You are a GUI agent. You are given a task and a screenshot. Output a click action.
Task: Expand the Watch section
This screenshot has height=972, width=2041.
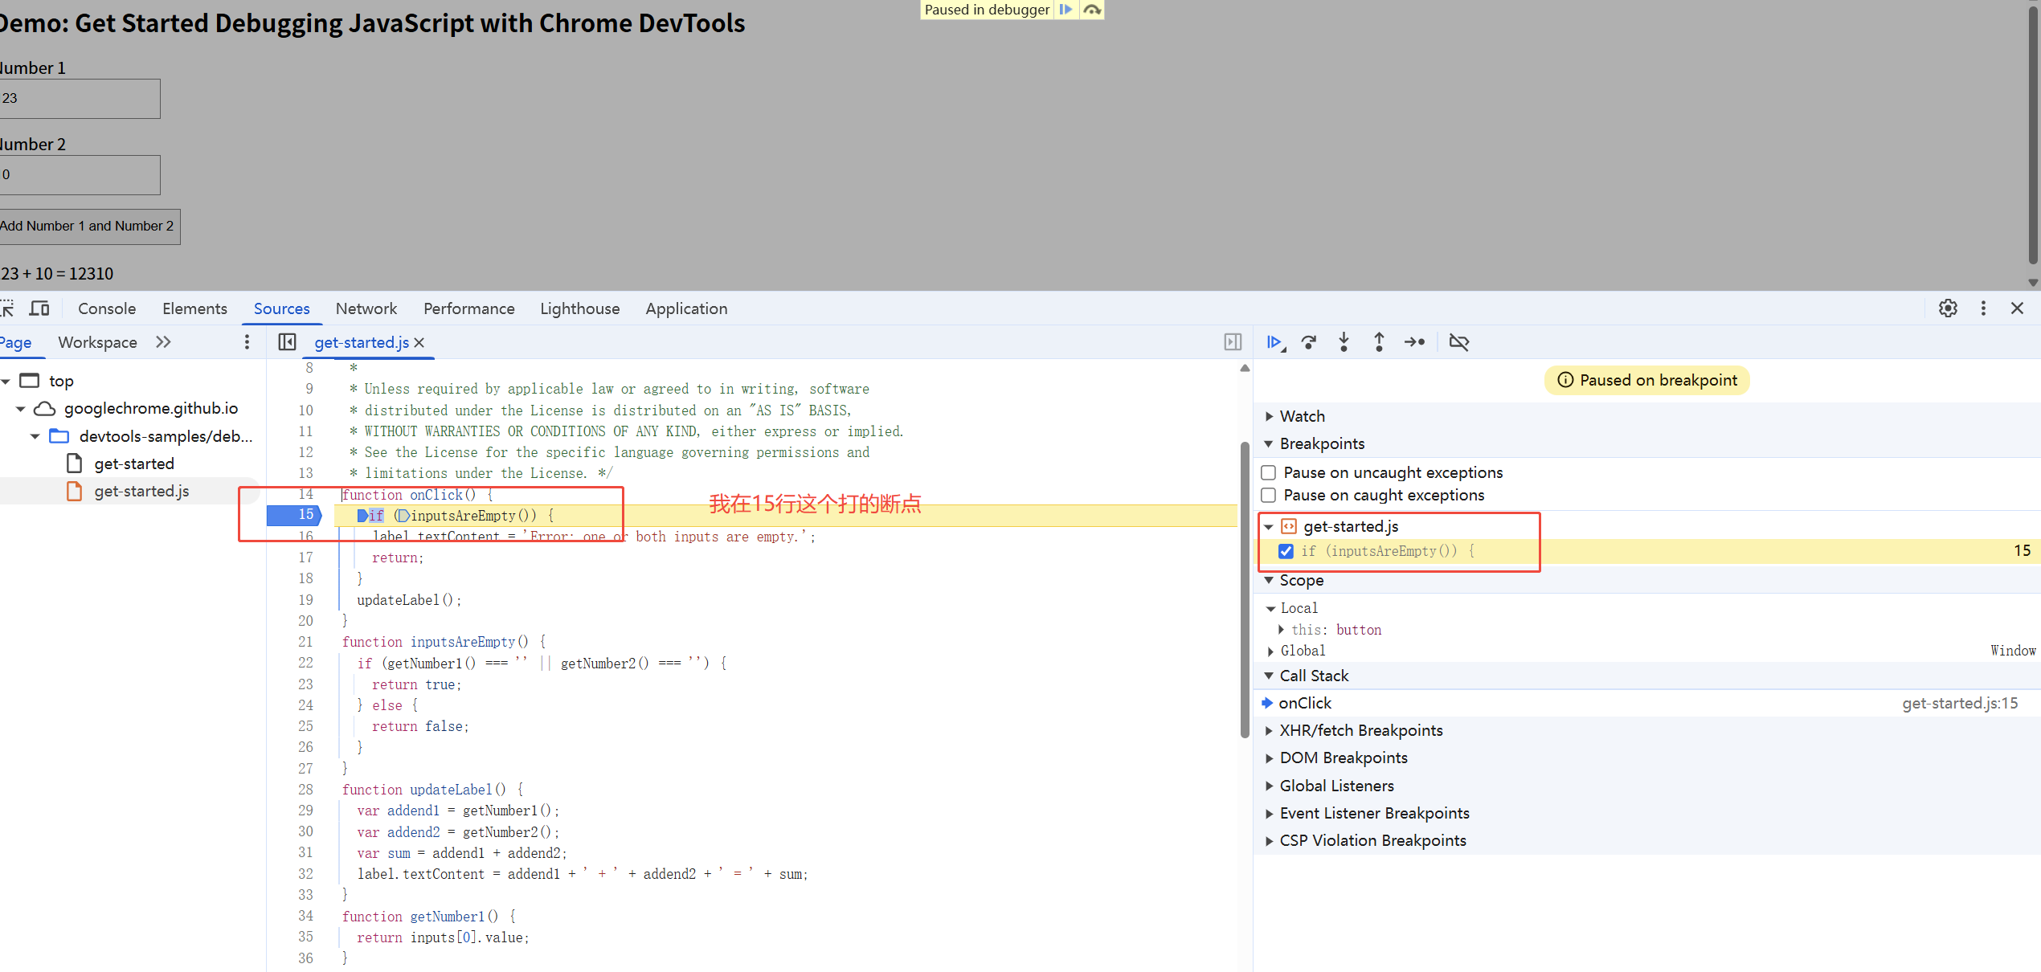[1302, 416]
